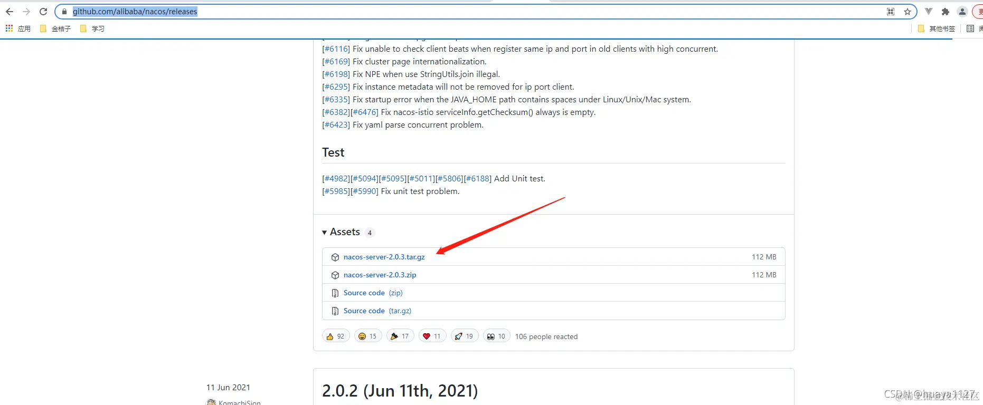Open issue #6423 link

pos(336,125)
